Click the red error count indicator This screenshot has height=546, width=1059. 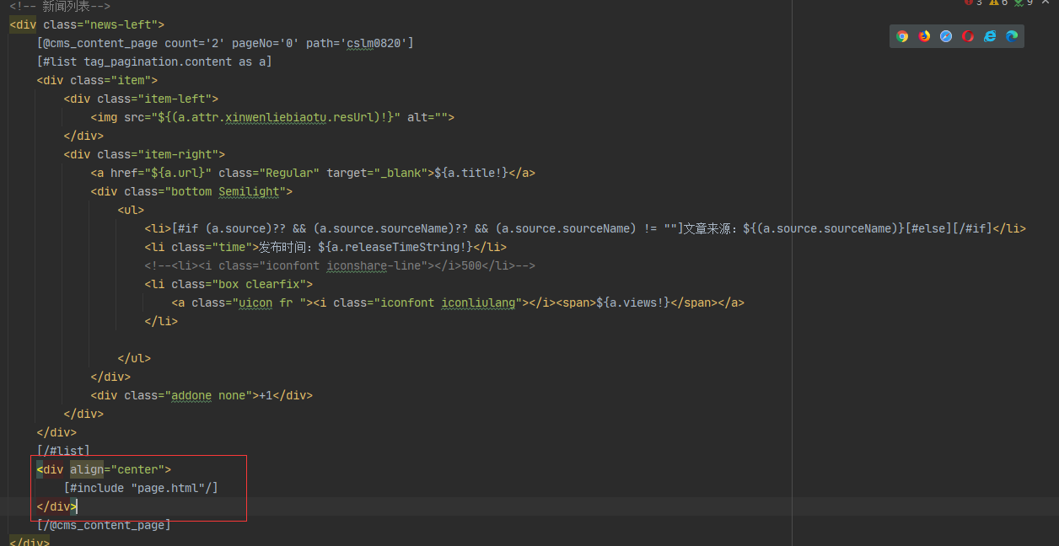point(973,3)
